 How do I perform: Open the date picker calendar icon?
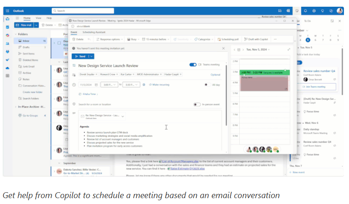[96, 85]
